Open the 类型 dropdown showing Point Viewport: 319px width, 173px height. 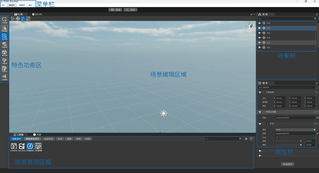[295, 130]
